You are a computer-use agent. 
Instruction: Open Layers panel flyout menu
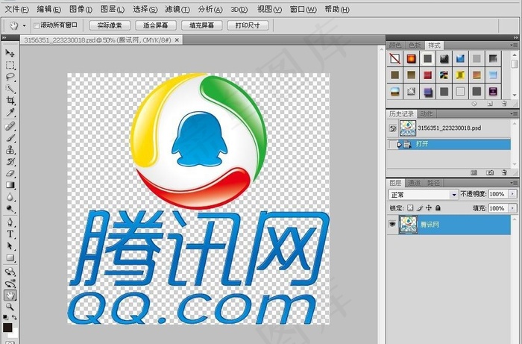[513, 183]
